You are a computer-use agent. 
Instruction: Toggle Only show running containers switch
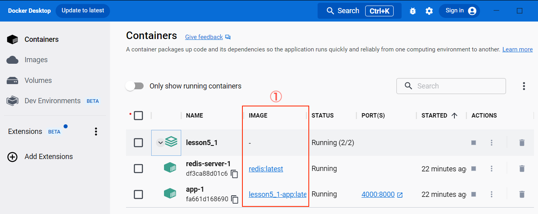pyautogui.click(x=134, y=86)
